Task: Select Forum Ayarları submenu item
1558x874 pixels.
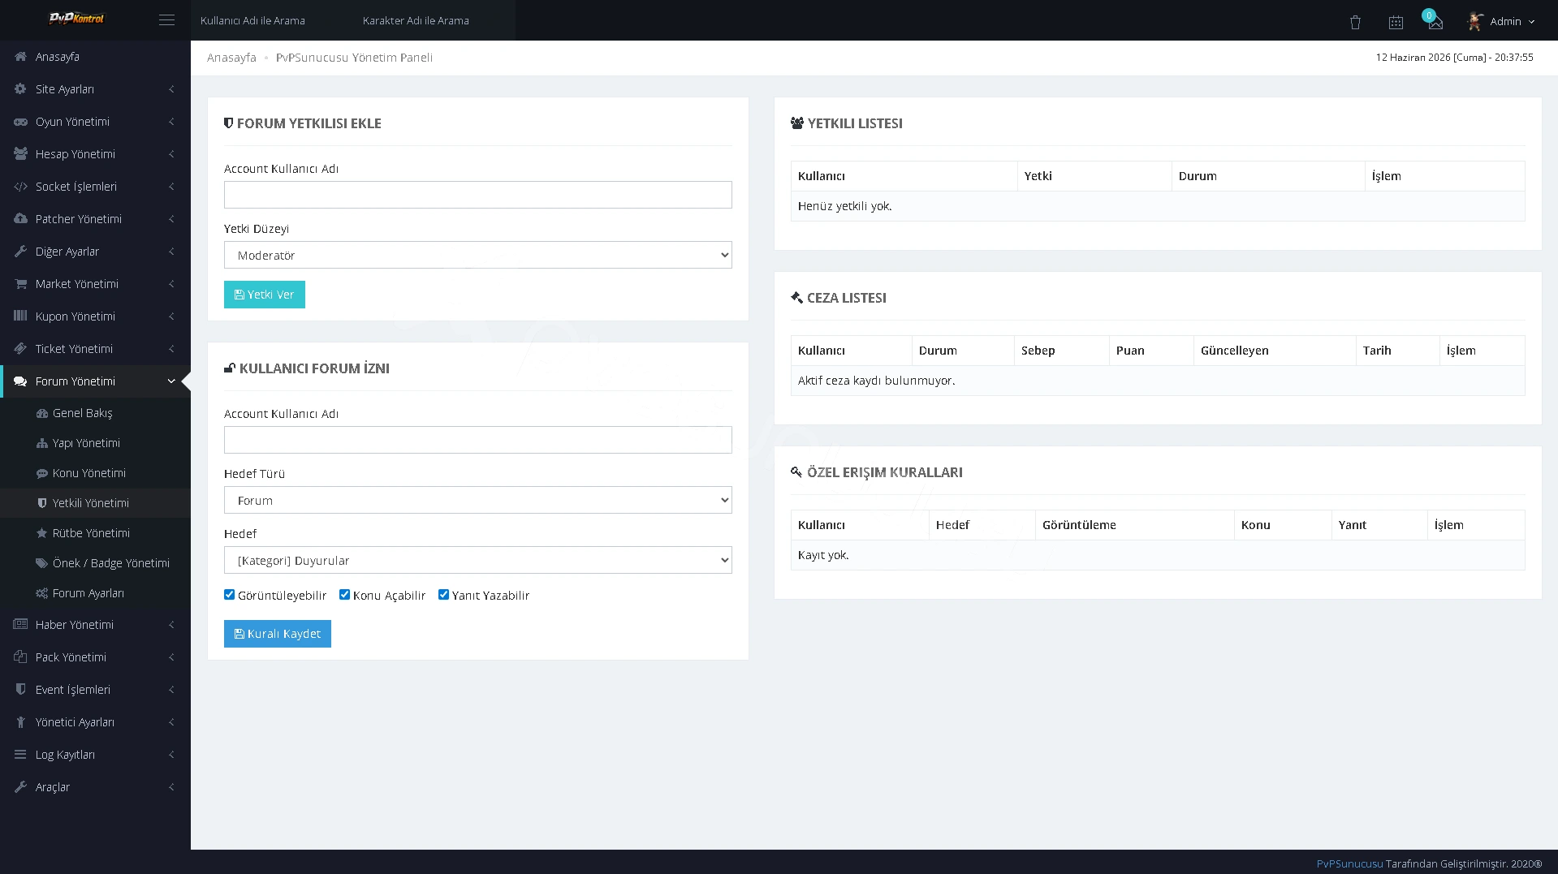Action: [95, 593]
